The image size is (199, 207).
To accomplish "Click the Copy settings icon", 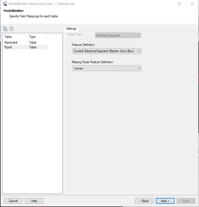I will (5, 29).
